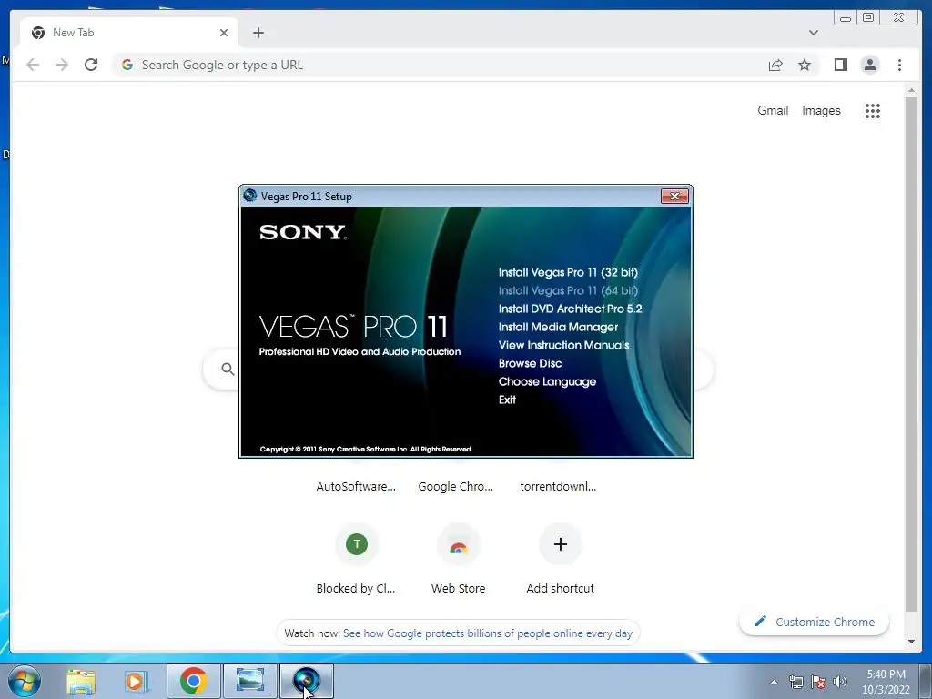932x699 pixels.
Task: Open picture viewer taskbar icon
Action: tap(250, 681)
